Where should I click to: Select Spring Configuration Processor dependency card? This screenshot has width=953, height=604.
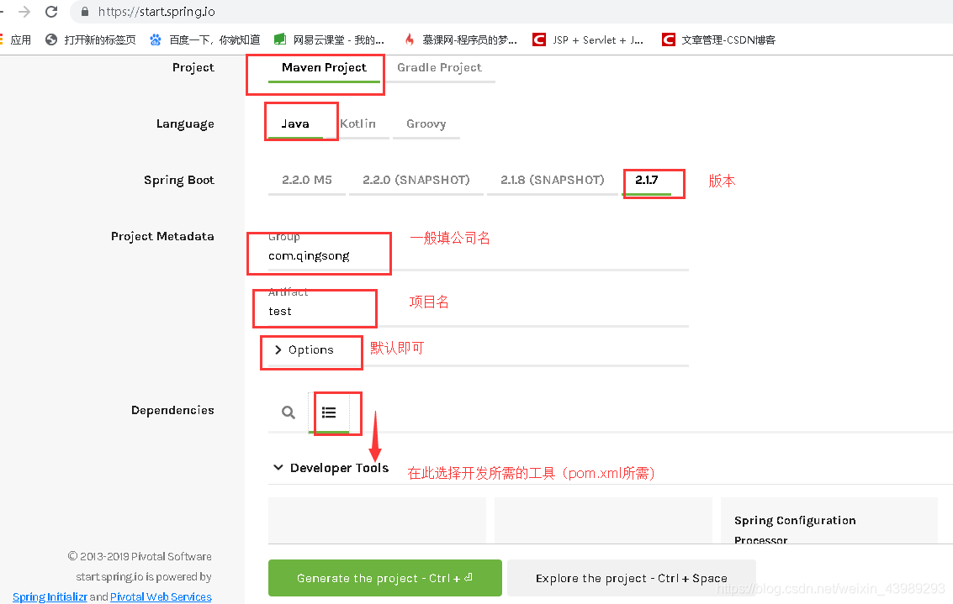coord(829,521)
